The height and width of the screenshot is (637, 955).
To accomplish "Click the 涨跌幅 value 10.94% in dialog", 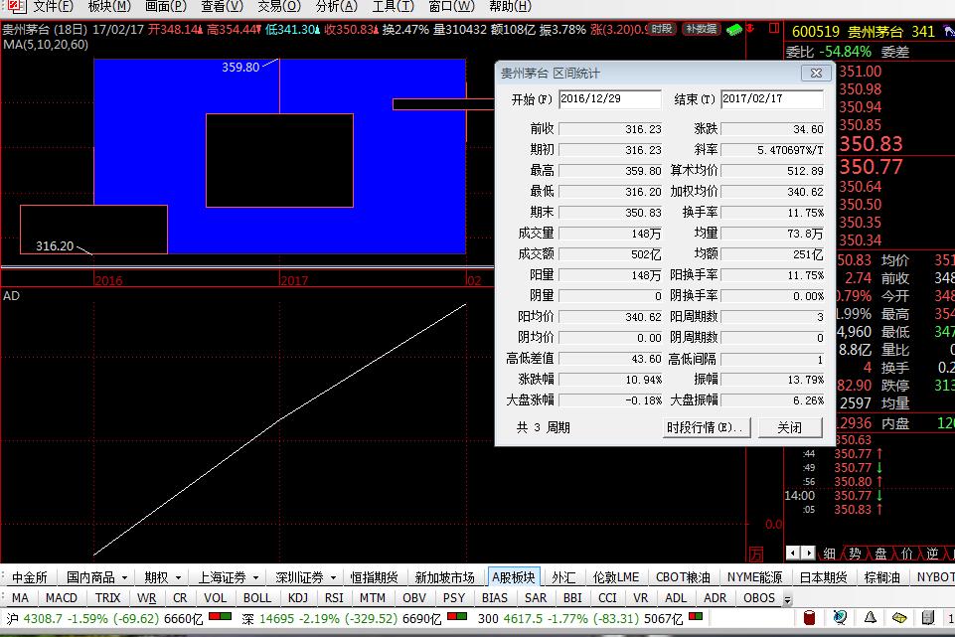I will (609, 380).
